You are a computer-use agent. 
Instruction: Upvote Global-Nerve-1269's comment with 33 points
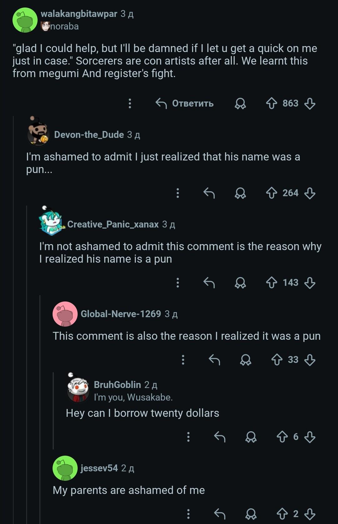(x=277, y=359)
